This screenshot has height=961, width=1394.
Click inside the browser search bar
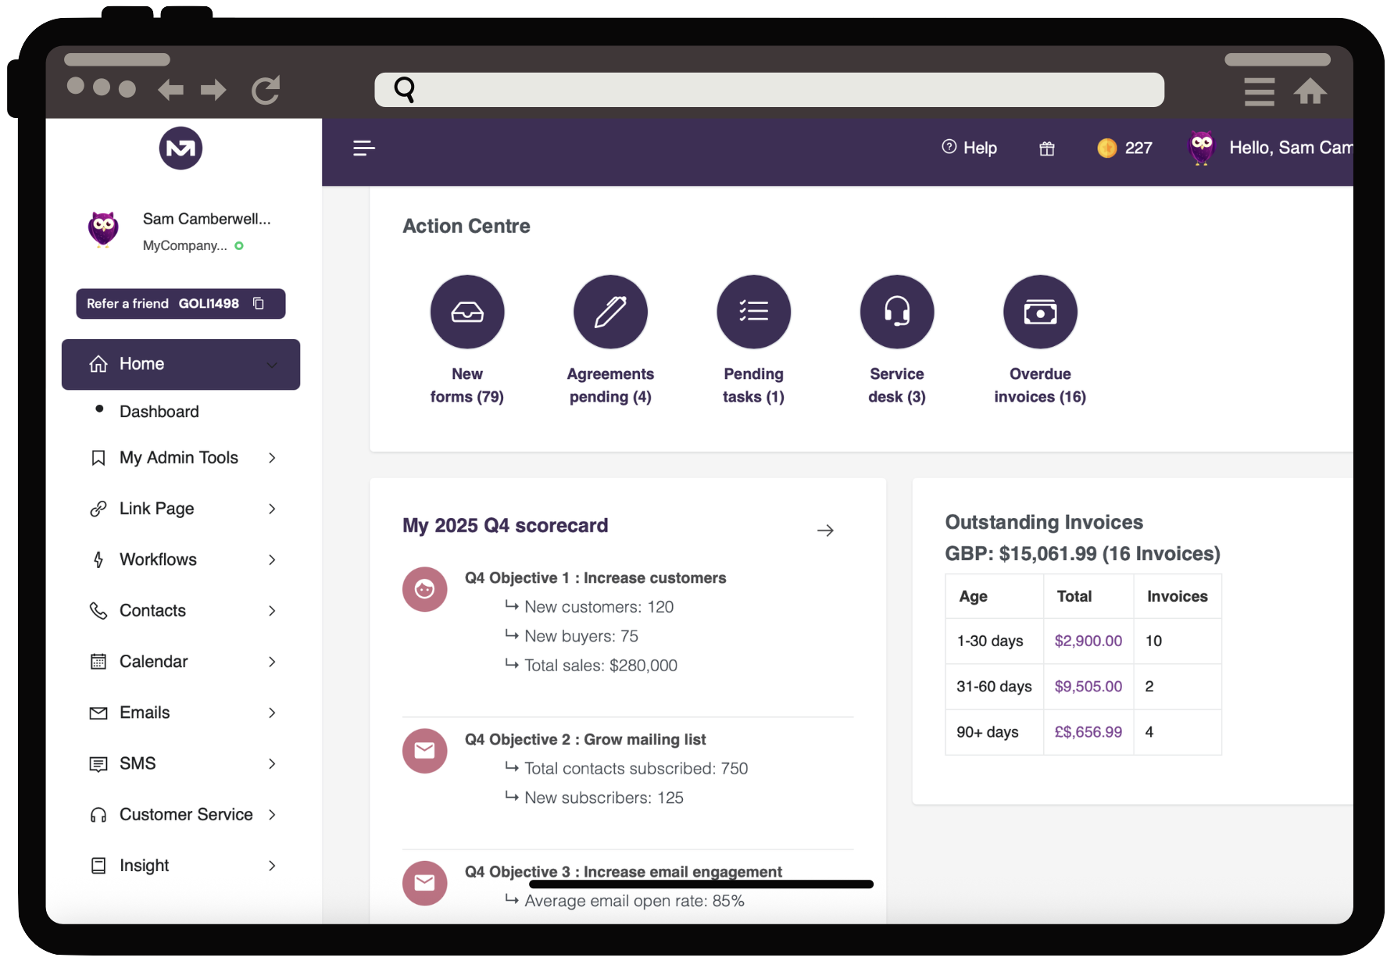769,90
